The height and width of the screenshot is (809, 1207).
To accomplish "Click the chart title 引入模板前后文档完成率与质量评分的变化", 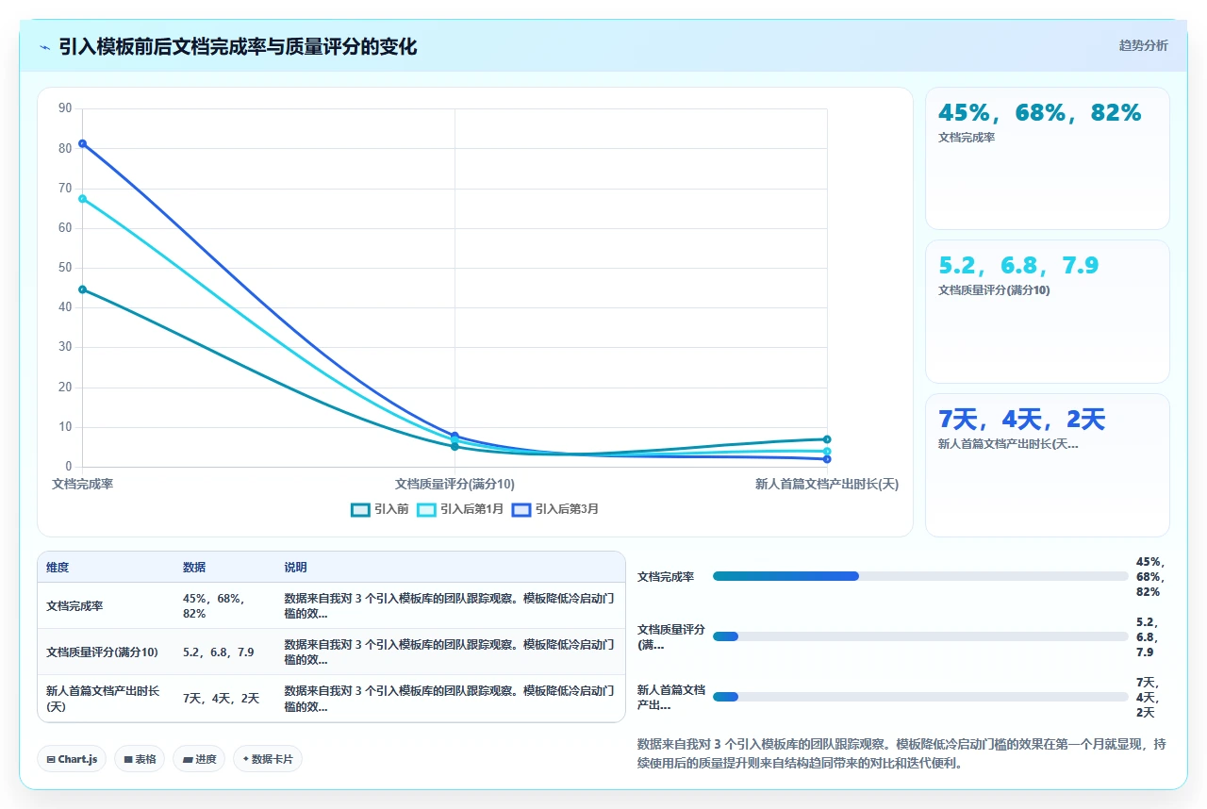I will coord(238,46).
